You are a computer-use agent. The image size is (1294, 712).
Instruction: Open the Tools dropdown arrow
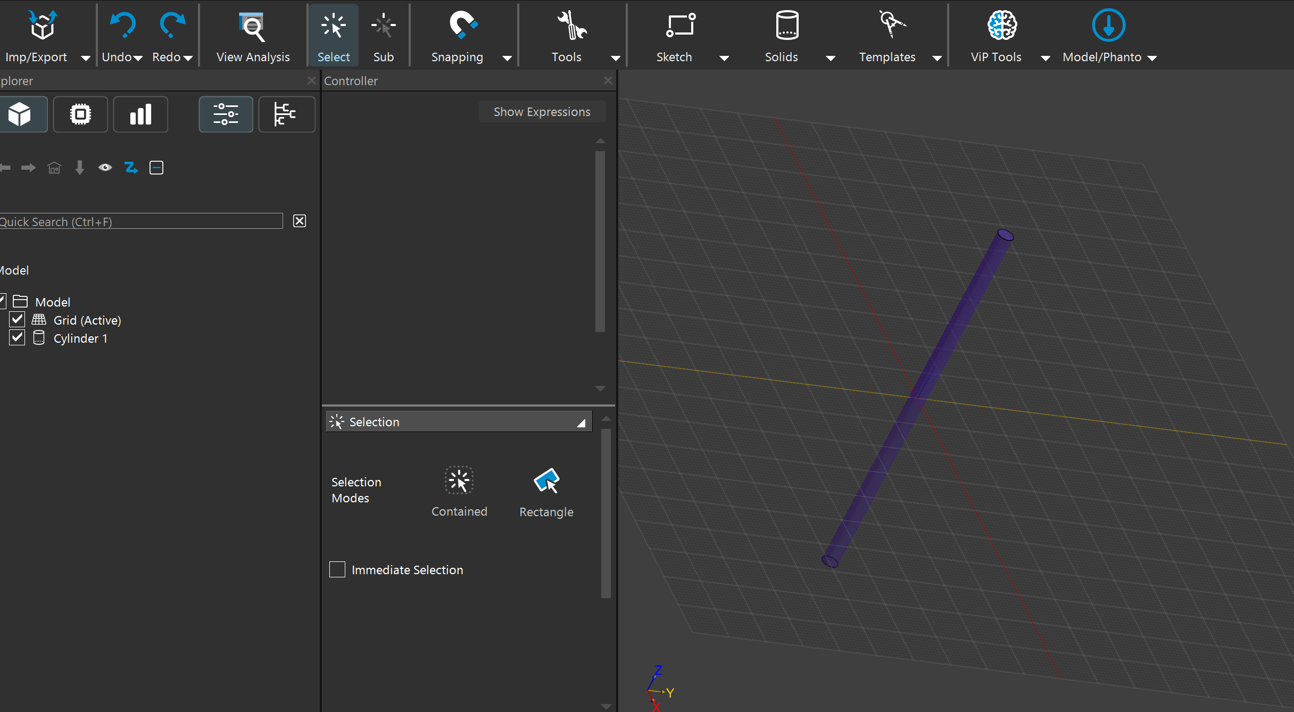click(x=615, y=58)
